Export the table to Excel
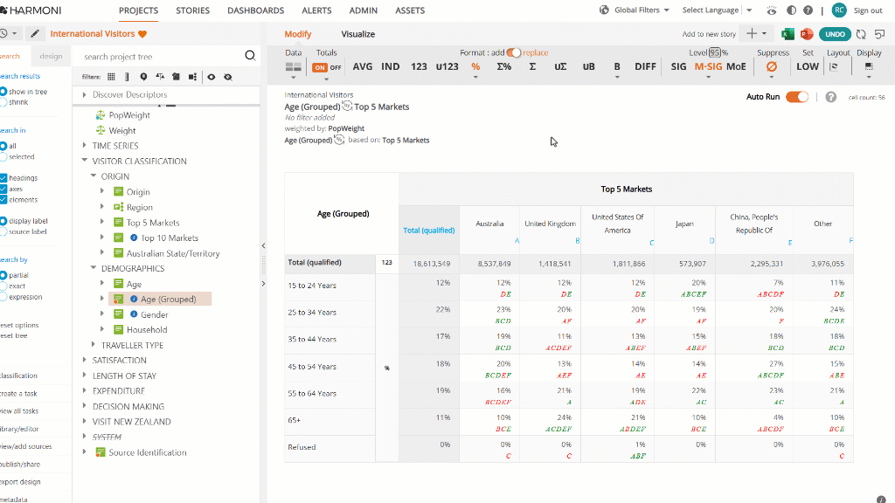Viewport: 895px width, 503px height. (x=787, y=34)
